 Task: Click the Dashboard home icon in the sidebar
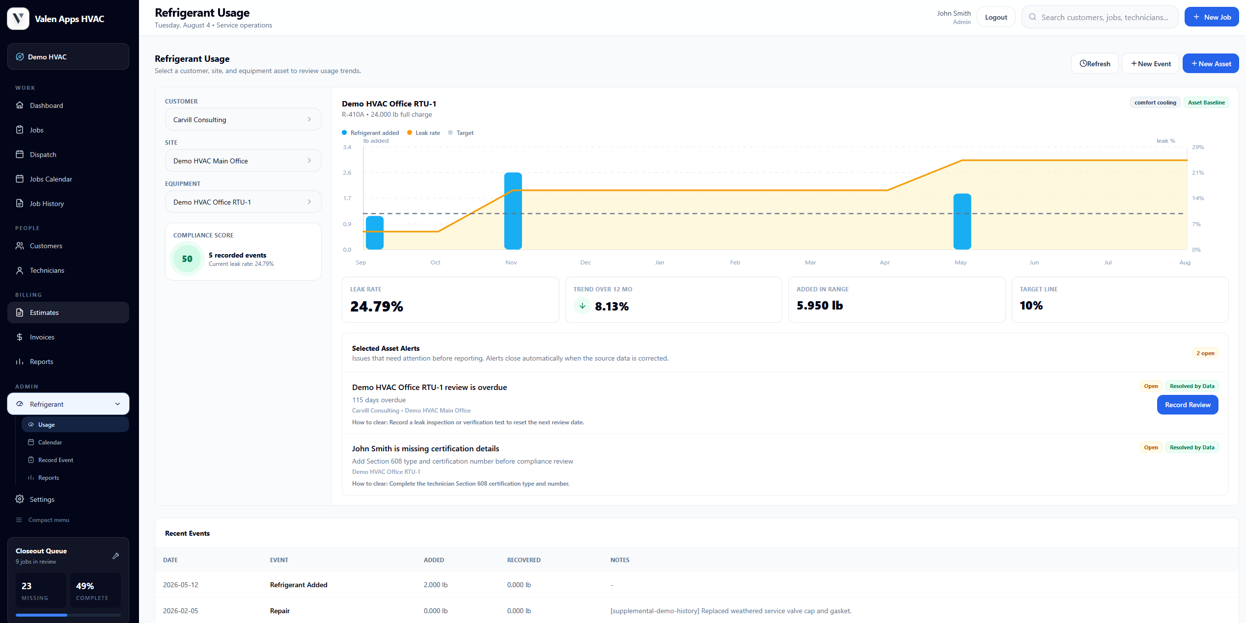[x=20, y=105]
